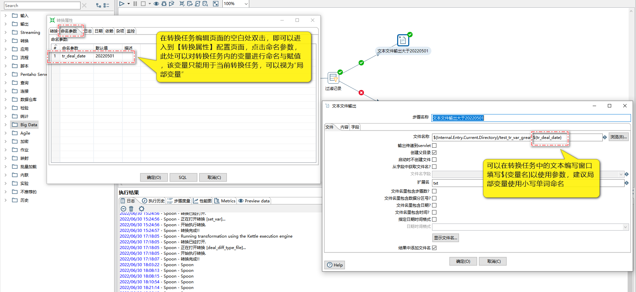The width and height of the screenshot is (636, 292).
Task: Click the red false-condition hop marker
Action: click(x=361, y=93)
